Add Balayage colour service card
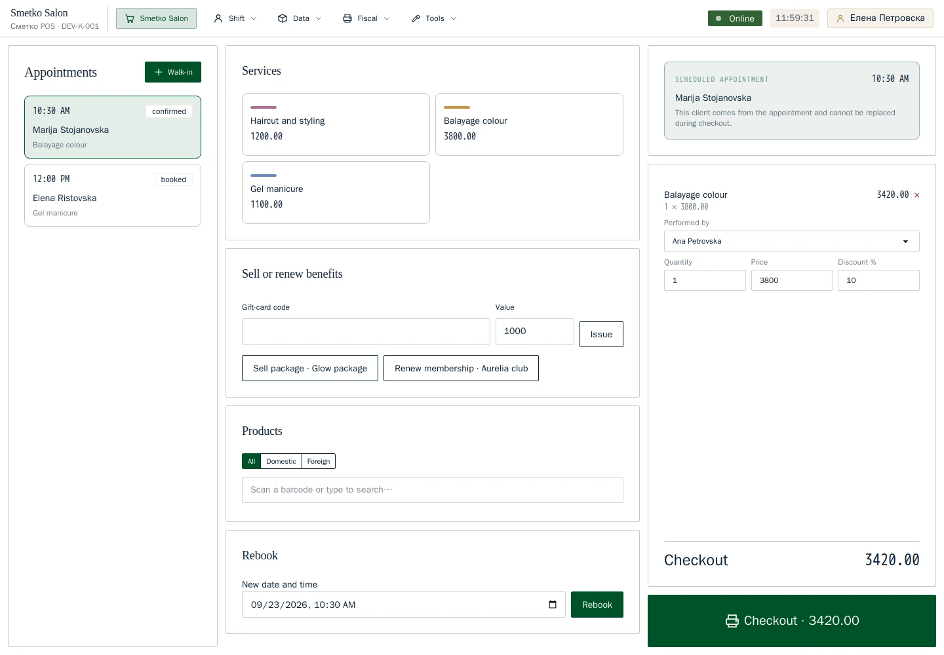The height and width of the screenshot is (655, 944). click(529, 124)
